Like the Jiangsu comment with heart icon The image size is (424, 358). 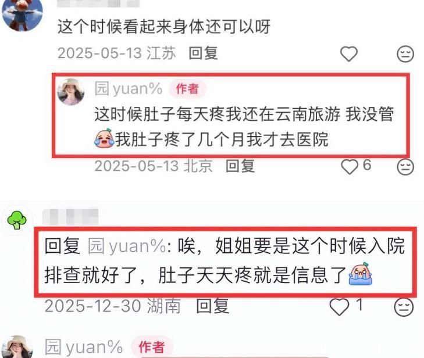(349, 54)
